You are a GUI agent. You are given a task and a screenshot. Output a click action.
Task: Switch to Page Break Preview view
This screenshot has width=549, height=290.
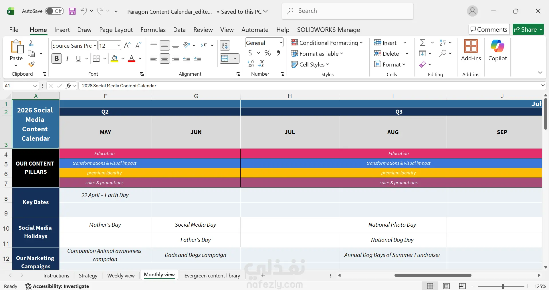[462, 286]
